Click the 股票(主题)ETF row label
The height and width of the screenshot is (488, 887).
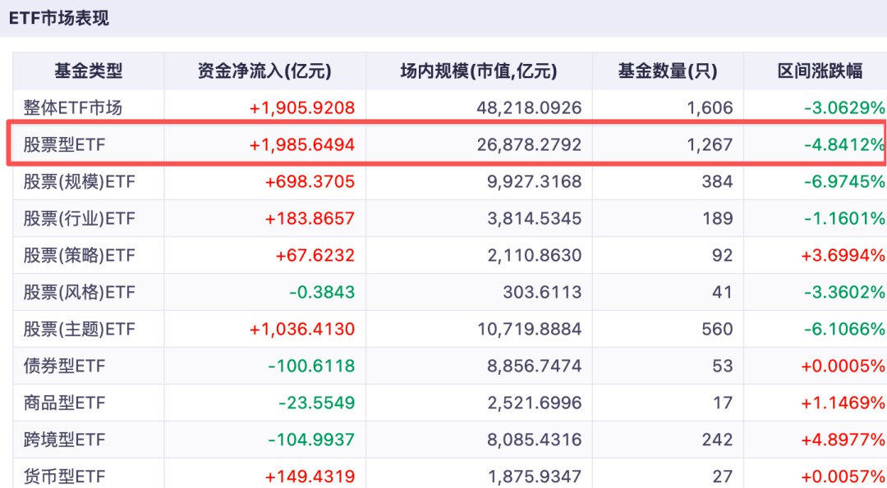pyautogui.click(x=79, y=329)
